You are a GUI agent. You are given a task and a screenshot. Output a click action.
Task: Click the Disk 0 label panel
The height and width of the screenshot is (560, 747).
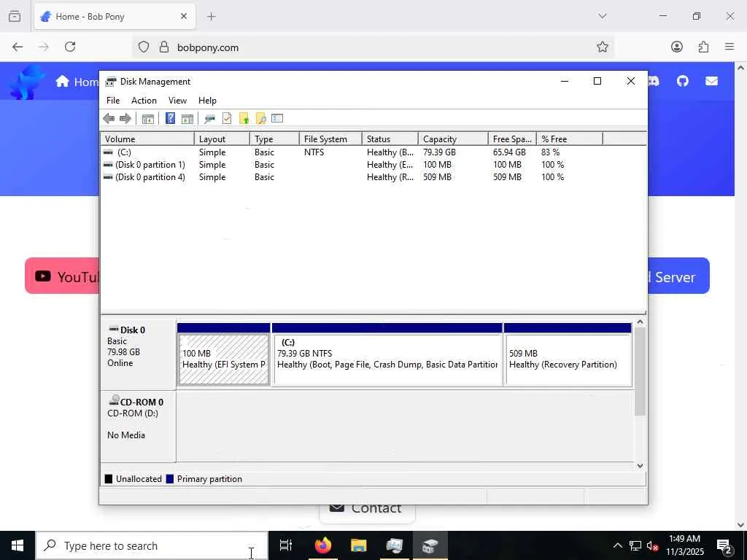(138, 354)
